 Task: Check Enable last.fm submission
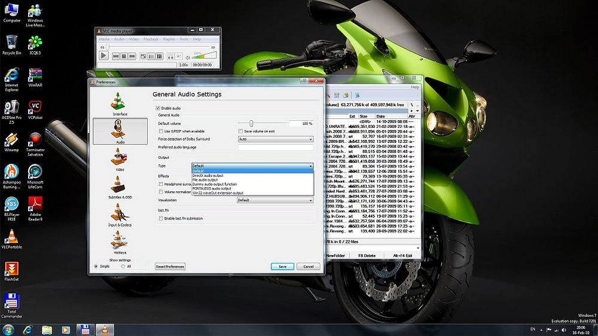coord(160,219)
